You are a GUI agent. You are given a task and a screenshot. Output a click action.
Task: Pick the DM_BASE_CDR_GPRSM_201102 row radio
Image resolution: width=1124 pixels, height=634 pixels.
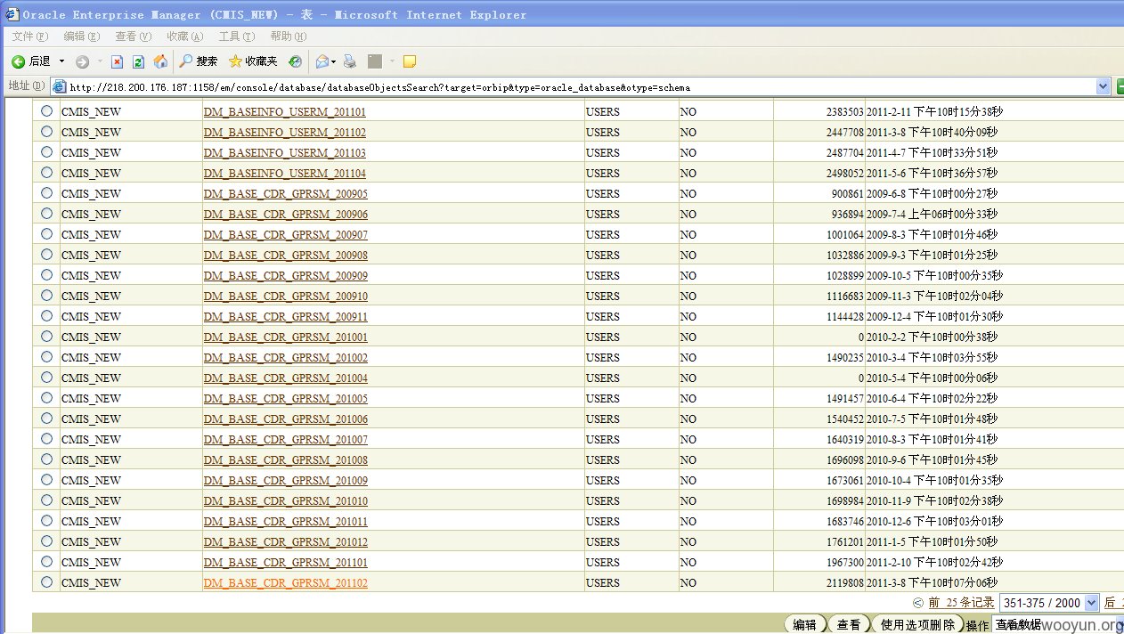click(46, 582)
